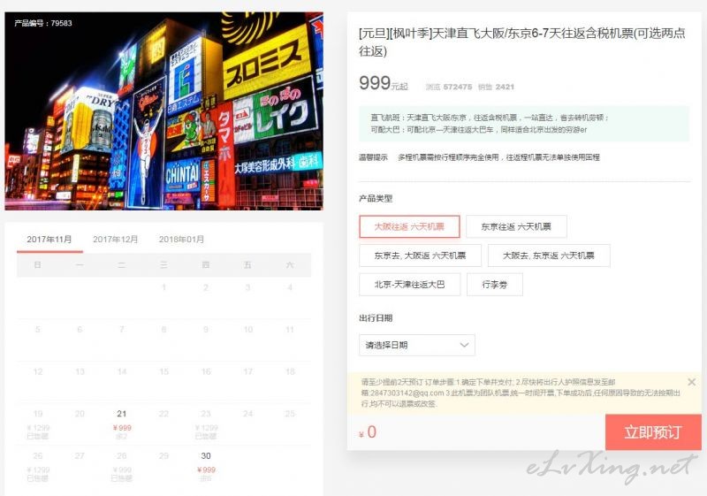The image size is (707, 496).
Task: Select product type 大阪往返 六天机票
Action: coord(409,226)
